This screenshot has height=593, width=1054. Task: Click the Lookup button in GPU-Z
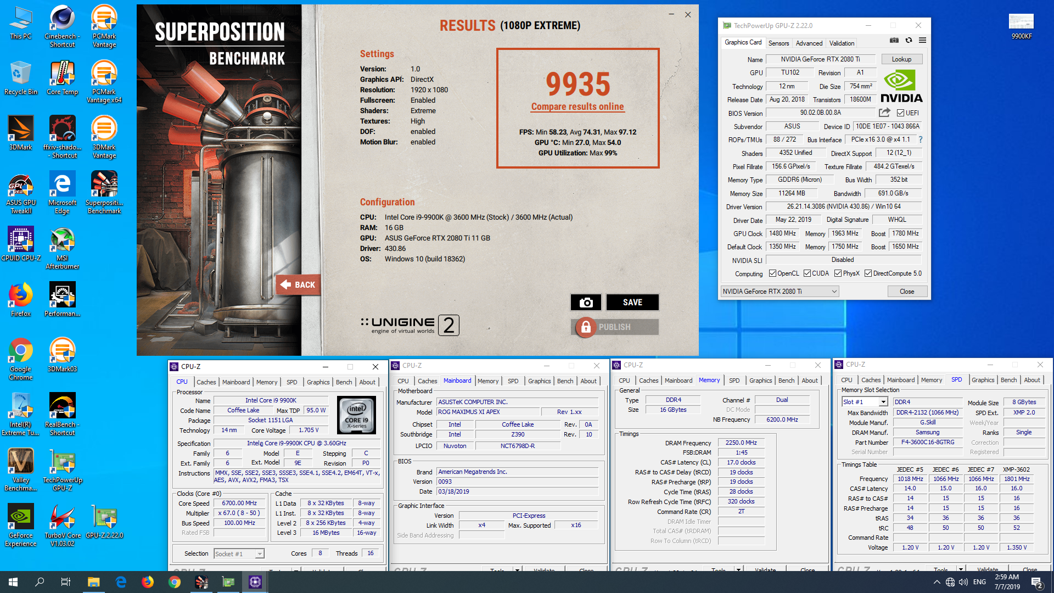[901, 59]
